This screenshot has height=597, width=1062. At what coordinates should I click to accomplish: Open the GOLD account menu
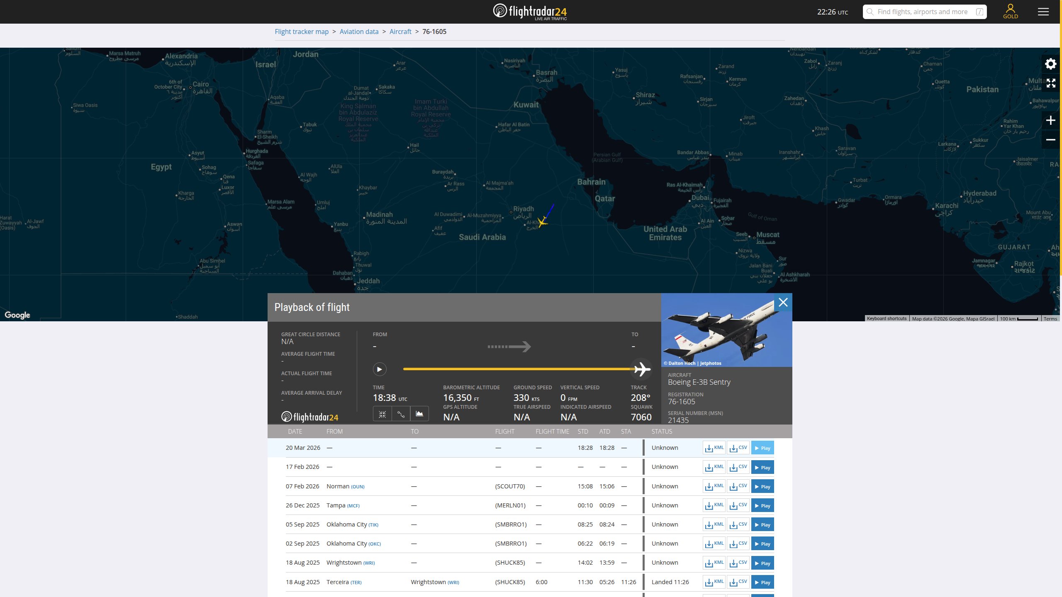pos(1010,11)
